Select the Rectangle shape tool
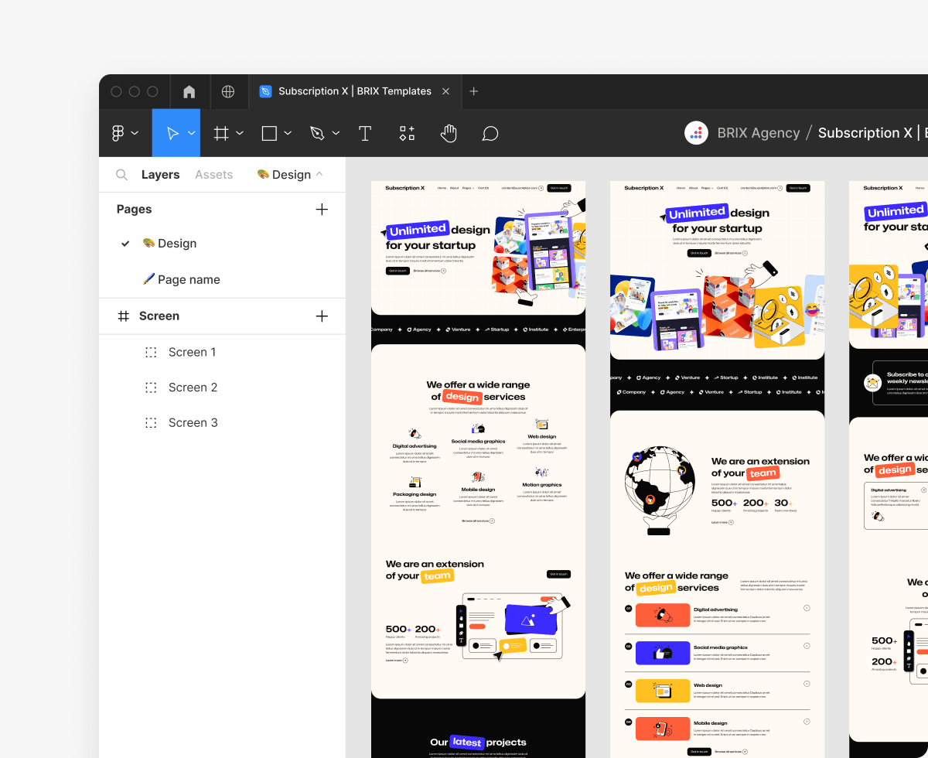 click(x=269, y=132)
